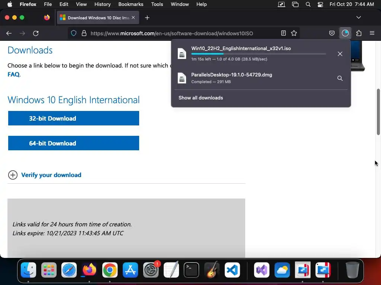This screenshot has width=381, height=285.
Task: Click the Win10 ISO download progress bar
Action: tap(259, 54)
